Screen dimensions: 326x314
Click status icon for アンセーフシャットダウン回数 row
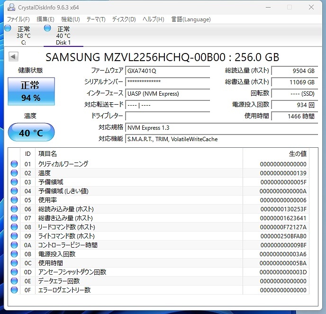point(14,272)
